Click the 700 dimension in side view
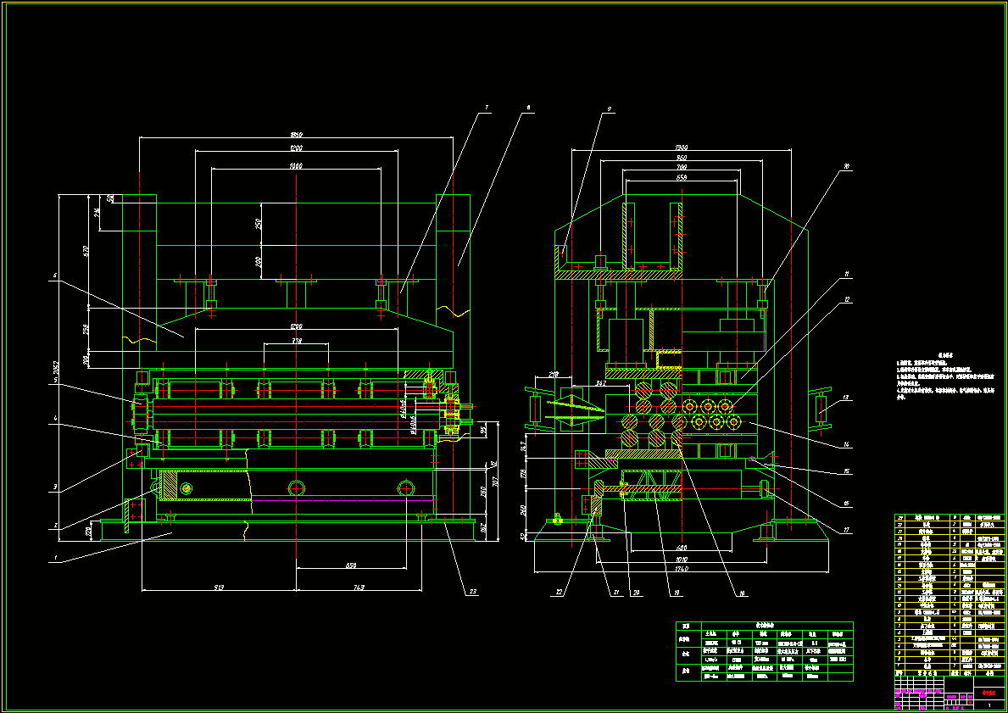 coord(682,167)
